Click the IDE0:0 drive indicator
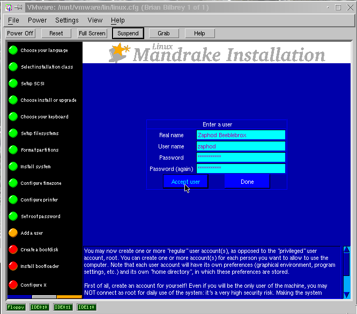The height and width of the screenshot is (314, 357). coord(40,307)
